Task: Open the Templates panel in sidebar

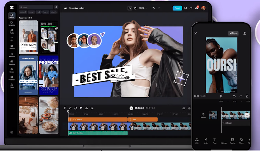Action: click(x=12, y=23)
